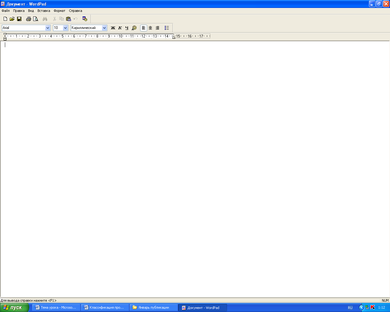
Task: Launch Find with the binoculars icon
Action: tap(45, 19)
